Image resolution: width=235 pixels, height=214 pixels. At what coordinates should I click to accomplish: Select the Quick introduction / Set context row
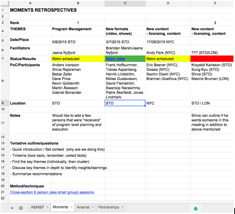pos(57,150)
